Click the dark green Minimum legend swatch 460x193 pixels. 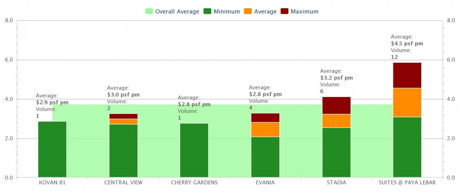pos(208,11)
